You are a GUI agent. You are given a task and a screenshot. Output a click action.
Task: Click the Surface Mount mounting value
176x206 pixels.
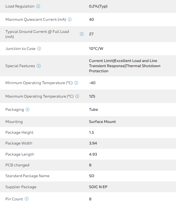(102, 122)
